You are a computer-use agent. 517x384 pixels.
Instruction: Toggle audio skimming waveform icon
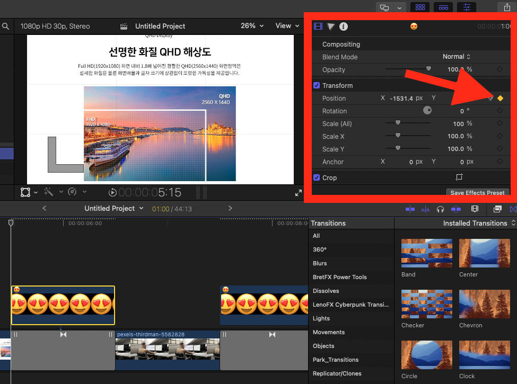pyautogui.click(x=425, y=209)
